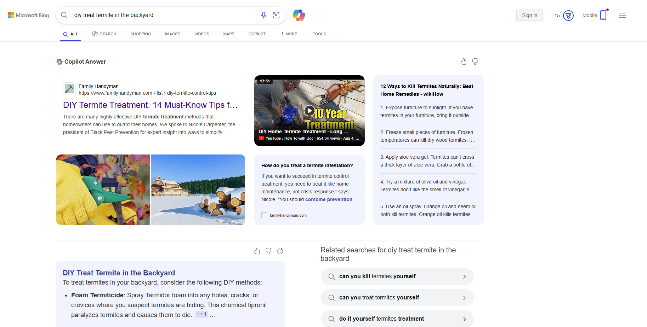
Task: Click the 13:51 video duration badge
Action: (265, 81)
